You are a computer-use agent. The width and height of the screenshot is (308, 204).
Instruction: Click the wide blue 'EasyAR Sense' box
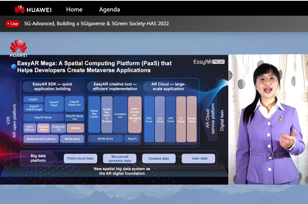click(x=44, y=117)
